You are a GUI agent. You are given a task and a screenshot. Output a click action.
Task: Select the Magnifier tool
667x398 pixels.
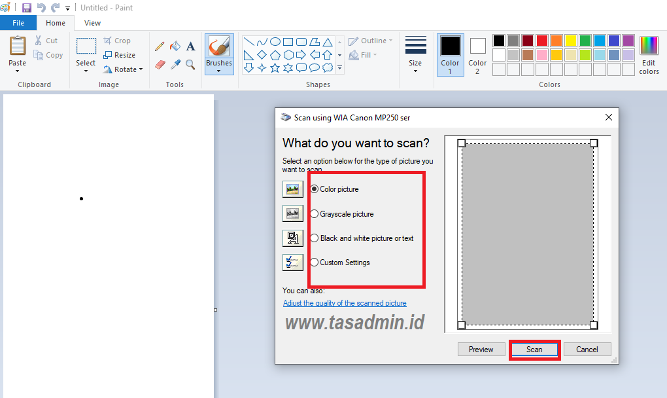(x=190, y=65)
